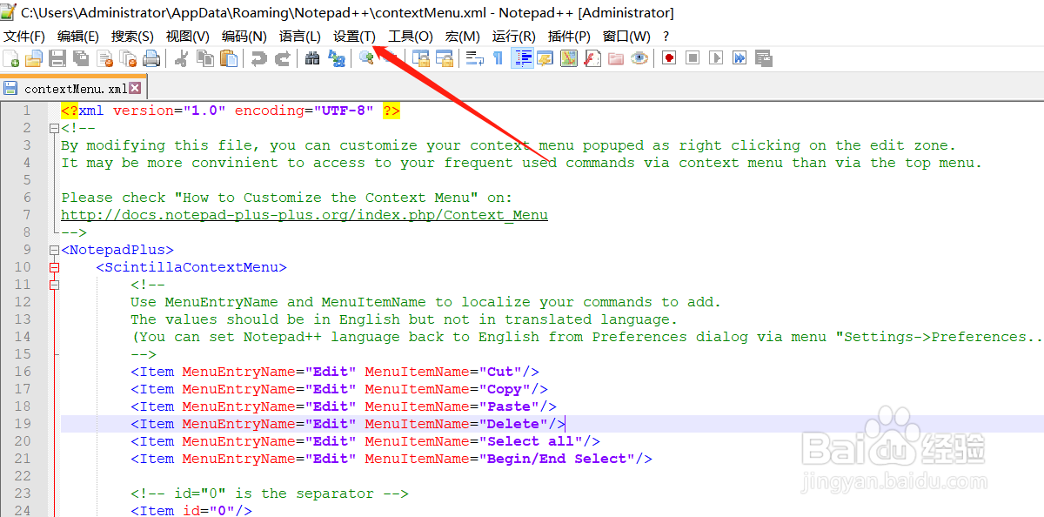Image resolution: width=1044 pixels, height=517 pixels.
Task: Click the "Delete" value on line 19
Action: 513,424
